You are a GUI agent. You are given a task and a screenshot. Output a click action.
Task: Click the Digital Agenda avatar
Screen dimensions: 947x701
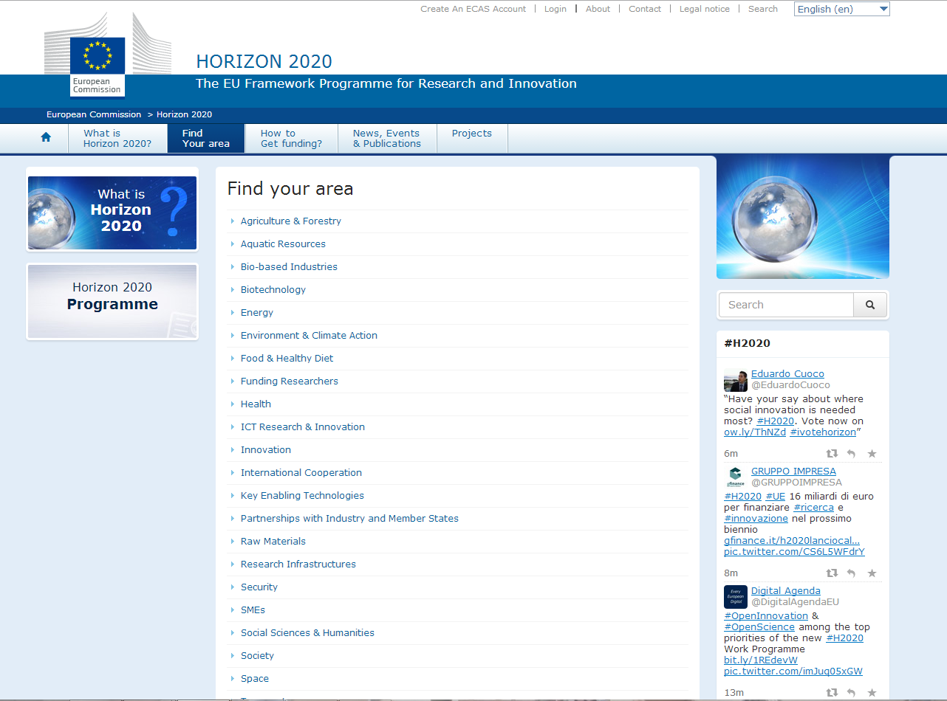(736, 597)
